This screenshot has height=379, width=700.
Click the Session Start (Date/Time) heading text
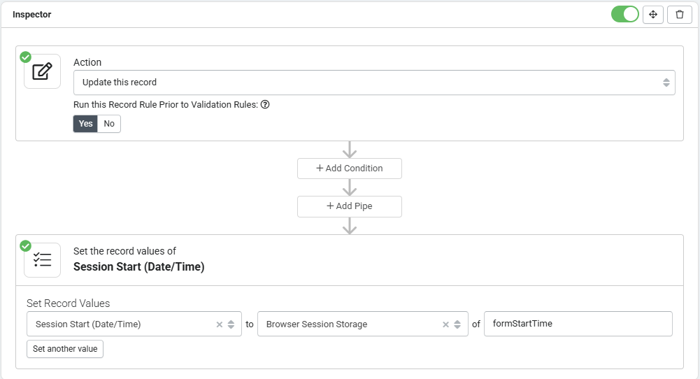[139, 266]
